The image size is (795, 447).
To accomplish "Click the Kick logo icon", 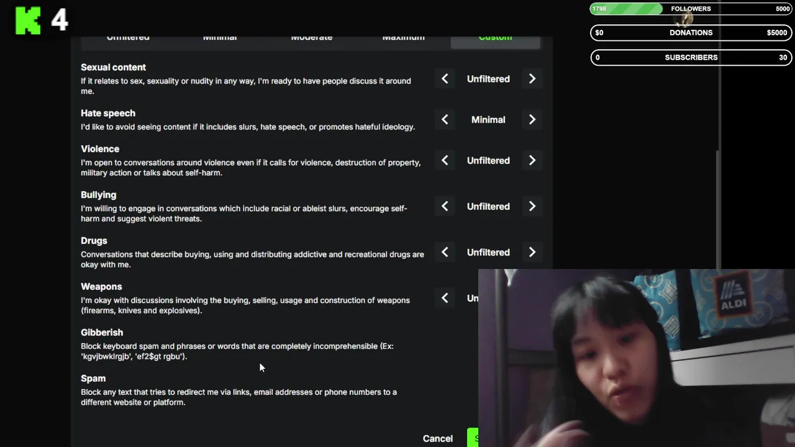I will tap(28, 21).
